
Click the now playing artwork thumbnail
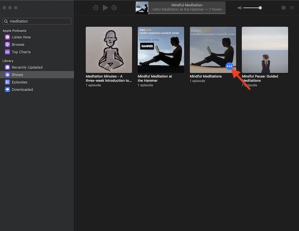pyautogui.click(x=142, y=7)
